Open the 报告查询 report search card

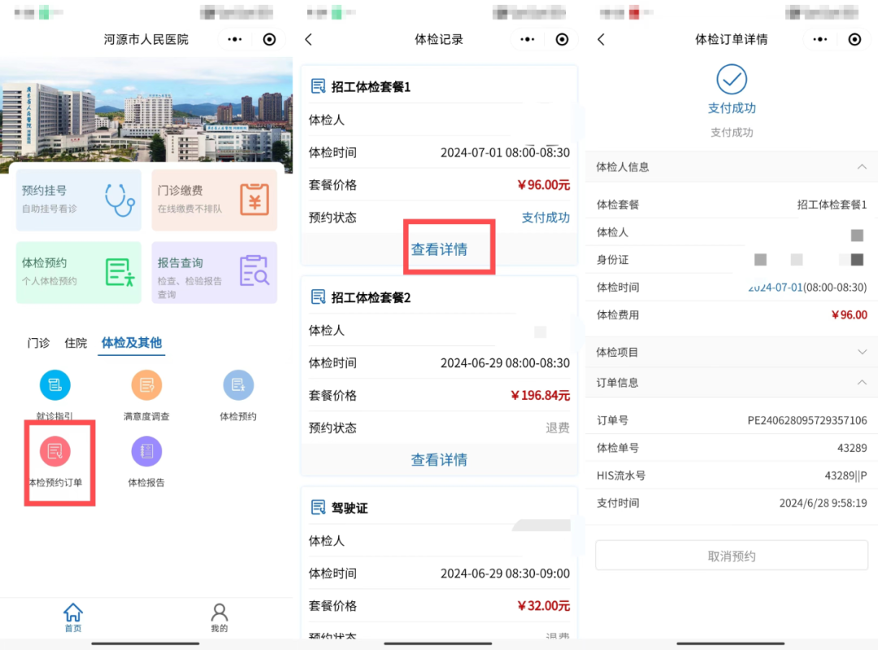pos(215,273)
